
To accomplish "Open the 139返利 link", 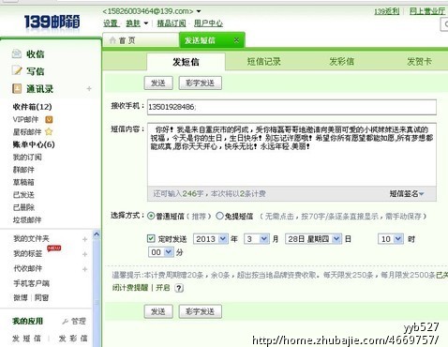I will click(x=387, y=11).
